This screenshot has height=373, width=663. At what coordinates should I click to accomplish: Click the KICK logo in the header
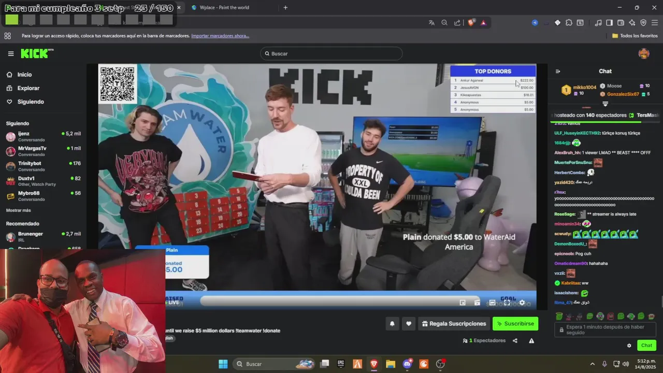tap(37, 53)
